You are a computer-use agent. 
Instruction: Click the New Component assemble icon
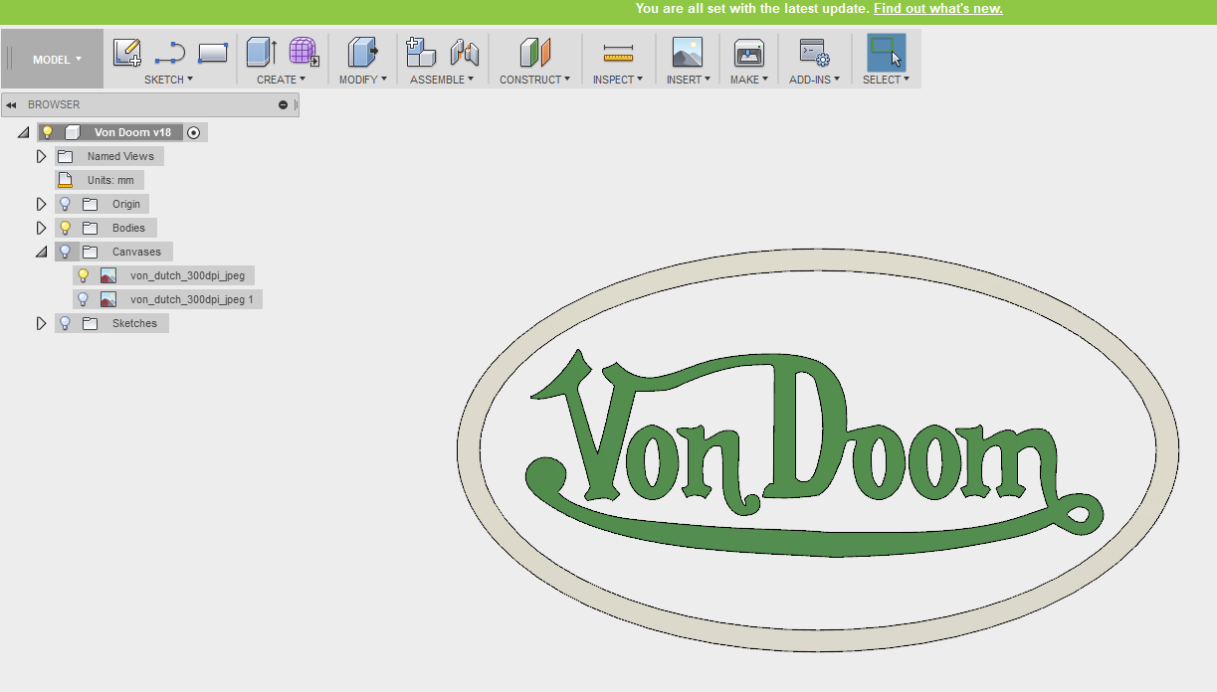pos(422,52)
